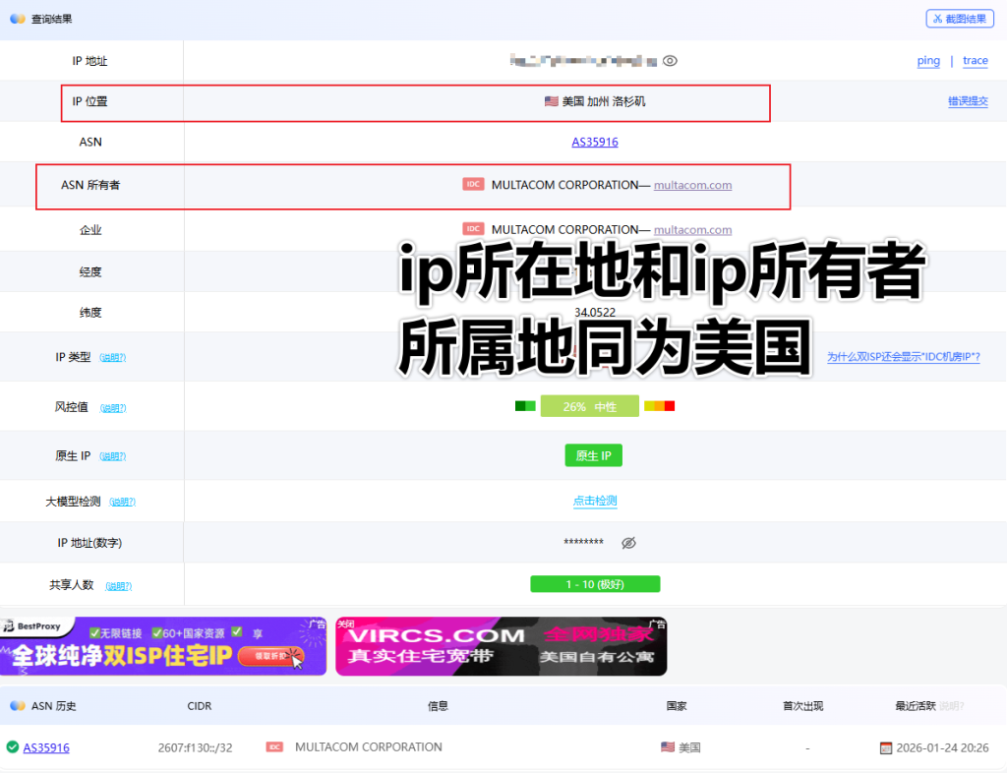Image resolution: width=1007 pixels, height=773 pixels.
Task: Open the ping link
Action: click(928, 61)
